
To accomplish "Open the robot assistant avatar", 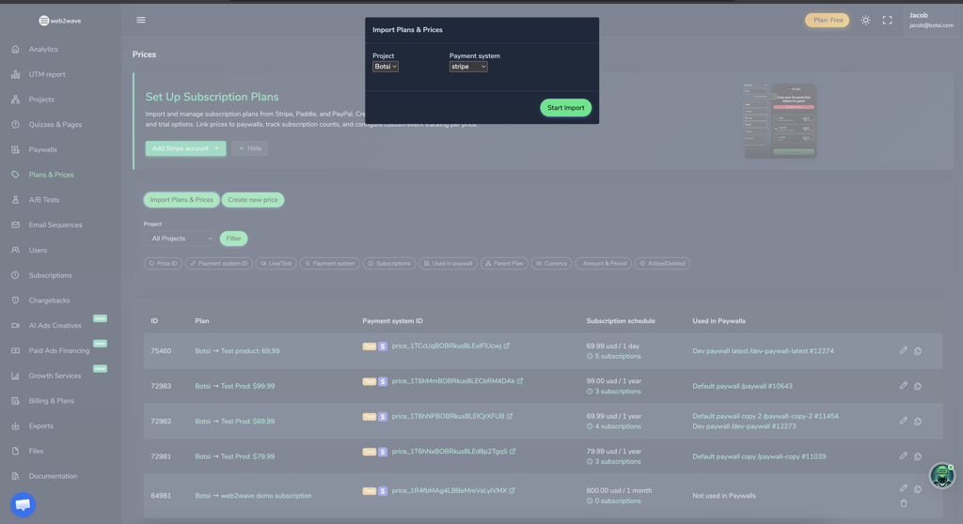I will [941, 475].
